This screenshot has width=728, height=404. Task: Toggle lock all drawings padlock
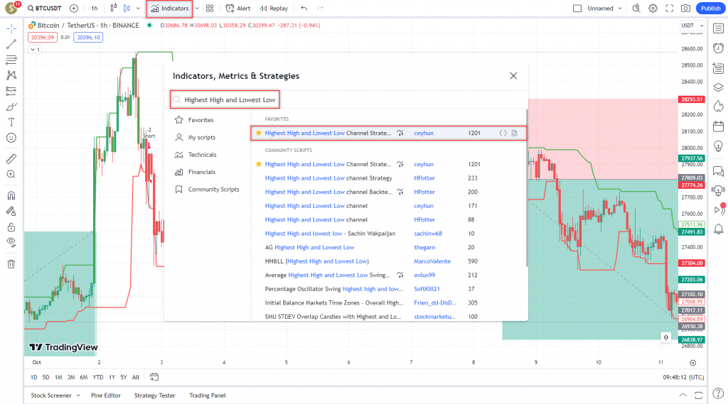coord(11,226)
